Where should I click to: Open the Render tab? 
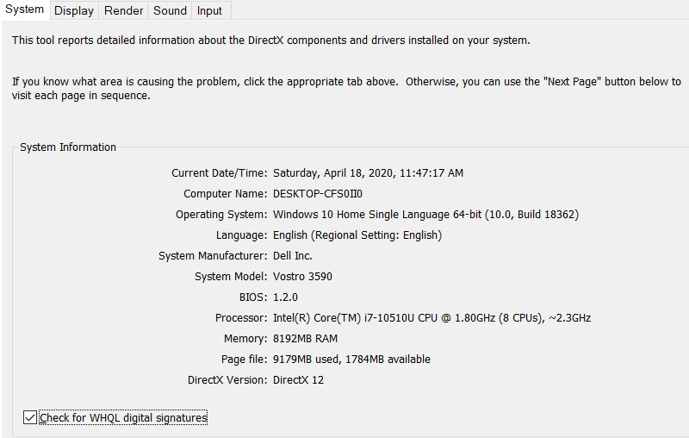click(x=124, y=10)
